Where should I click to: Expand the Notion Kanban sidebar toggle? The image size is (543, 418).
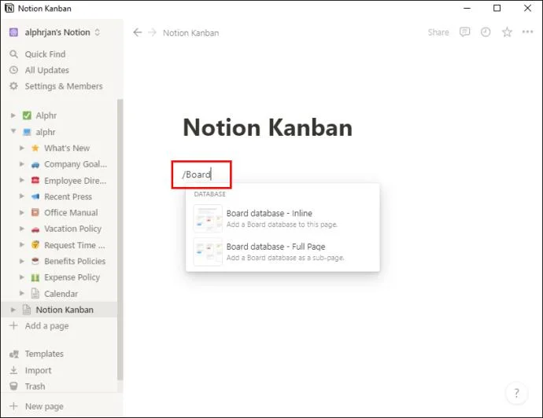click(x=13, y=310)
